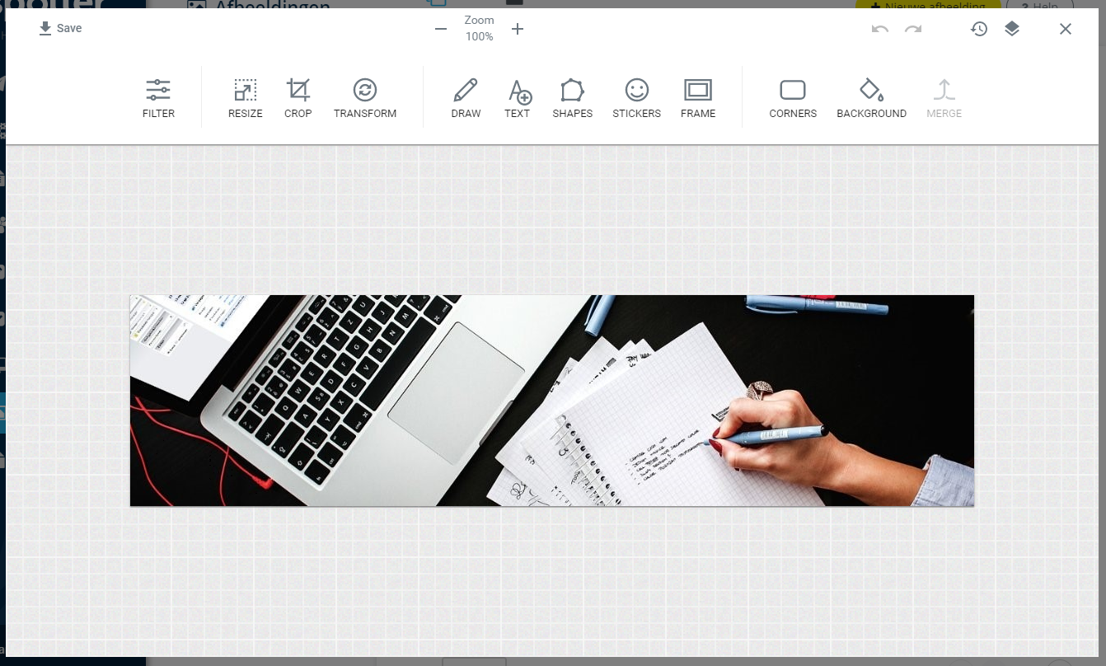The height and width of the screenshot is (666, 1106).
Task: Open the Background fill tool
Action: 871,97
